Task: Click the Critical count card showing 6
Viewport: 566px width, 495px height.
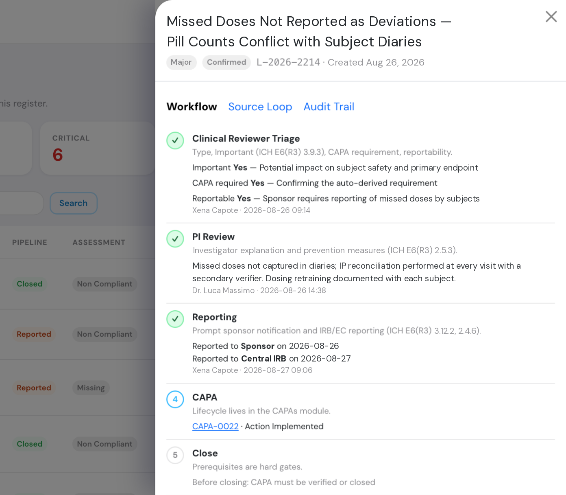Action: pos(98,148)
